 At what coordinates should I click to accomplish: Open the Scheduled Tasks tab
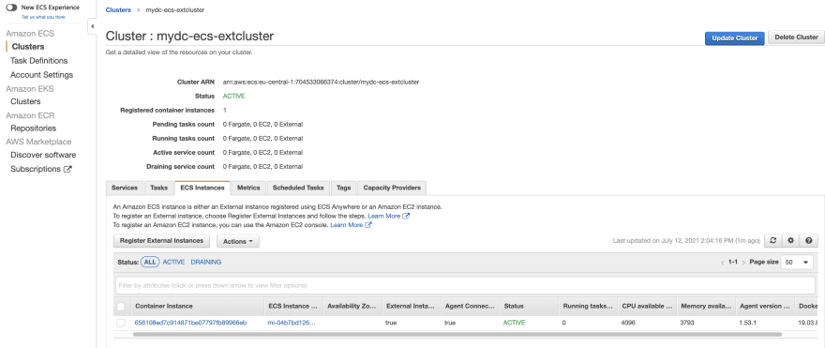point(298,188)
